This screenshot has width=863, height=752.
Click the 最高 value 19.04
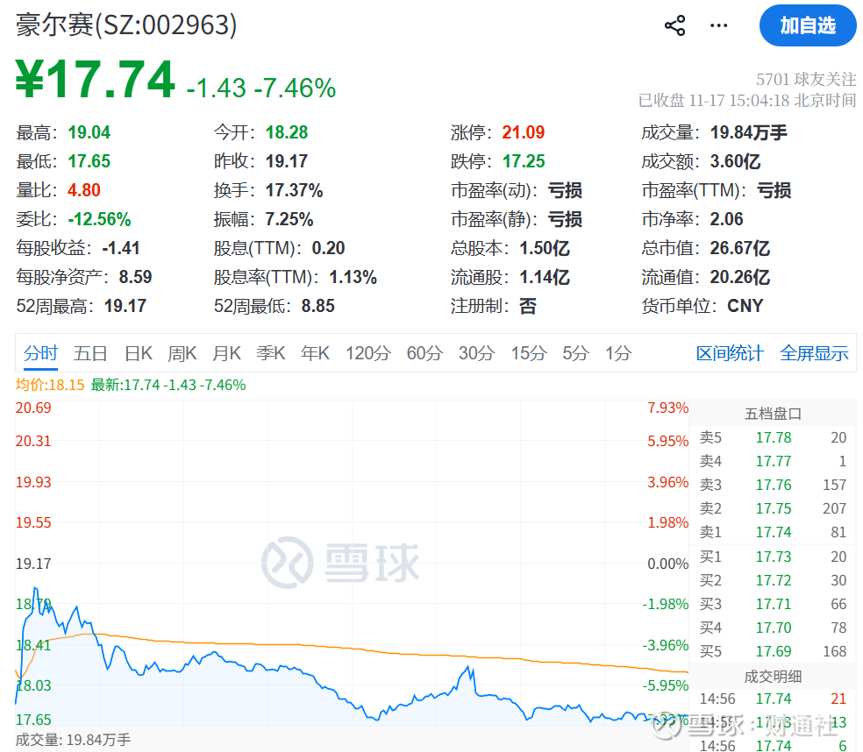click(x=89, y=132)
